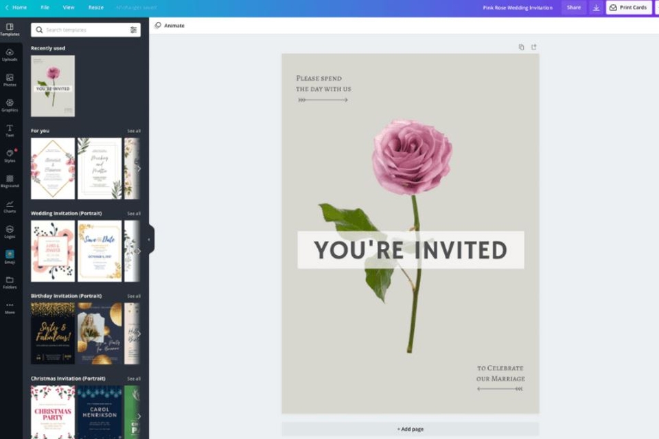The height and width of the screenshot is (439, 659).
Task: Open the Styles panel in sidebar
Action: (10, 156)
